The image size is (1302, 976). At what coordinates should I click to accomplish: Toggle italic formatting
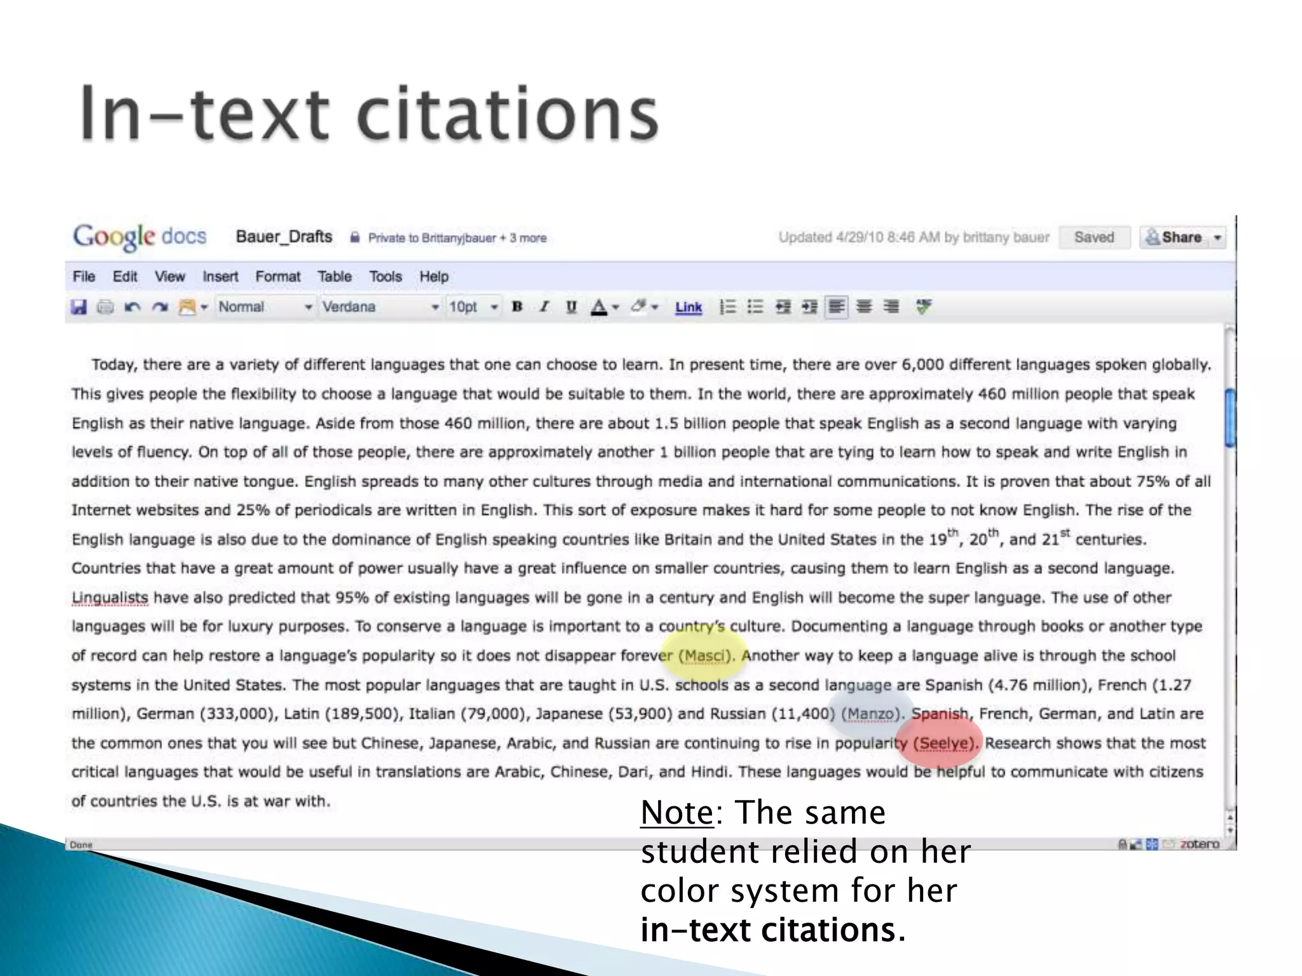tap(544, 307)
